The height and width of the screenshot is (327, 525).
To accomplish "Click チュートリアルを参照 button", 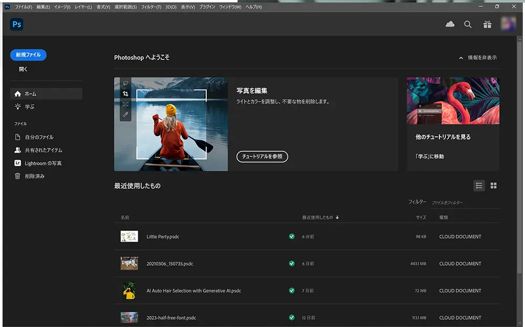I will click(x=262, y=157).
